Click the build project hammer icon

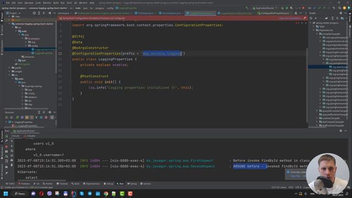[247, 8]
